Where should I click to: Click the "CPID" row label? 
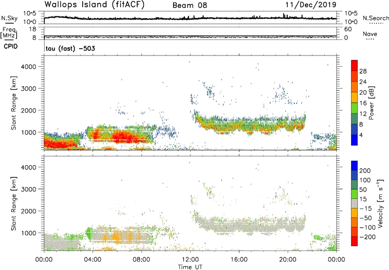[x=11, y=46]
